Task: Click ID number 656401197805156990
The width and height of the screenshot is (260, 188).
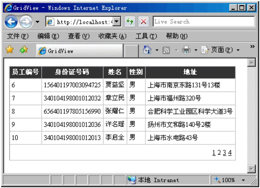Action: pos(72,111)
